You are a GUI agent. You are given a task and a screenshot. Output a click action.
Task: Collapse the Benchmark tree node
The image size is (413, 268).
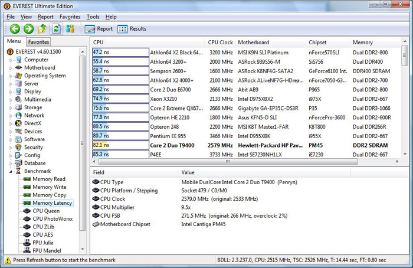(x=11, y=172)
